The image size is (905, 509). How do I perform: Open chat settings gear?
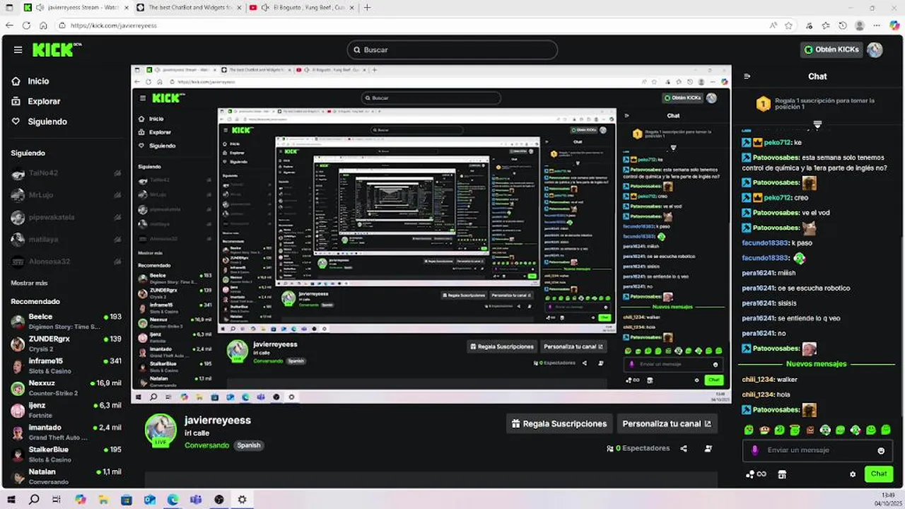[x=853, y=474]
